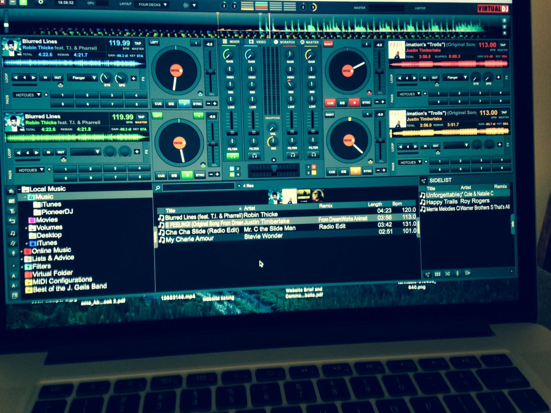This screenshot has height=413, width=551.
Task: Double loop length on deck 1 right arrow
Action: (x=34, y=78)
